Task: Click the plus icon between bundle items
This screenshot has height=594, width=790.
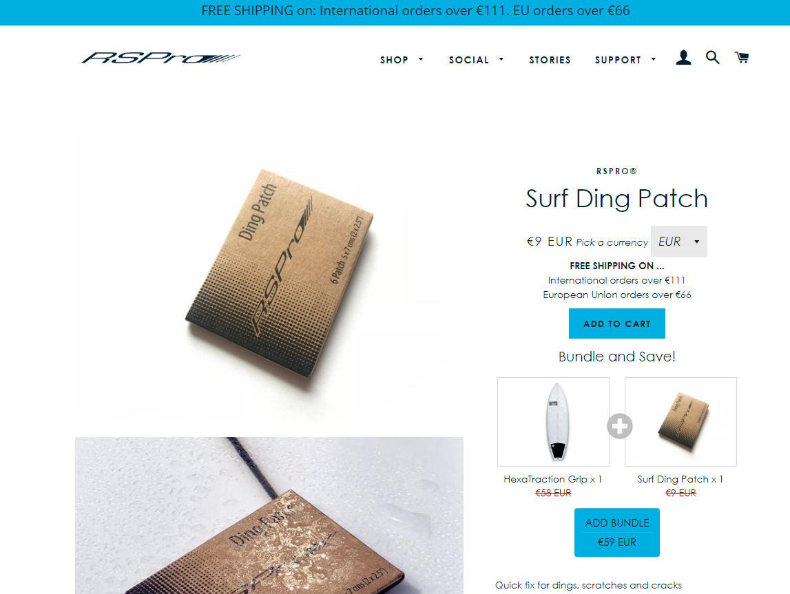Action: (619, 426)
